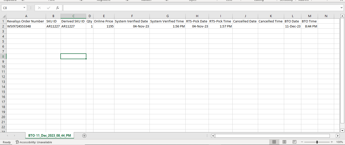Screen dimensions: 345x145
Task: Click the Cancel entry X icon
Action: click(x=39, y=8)
